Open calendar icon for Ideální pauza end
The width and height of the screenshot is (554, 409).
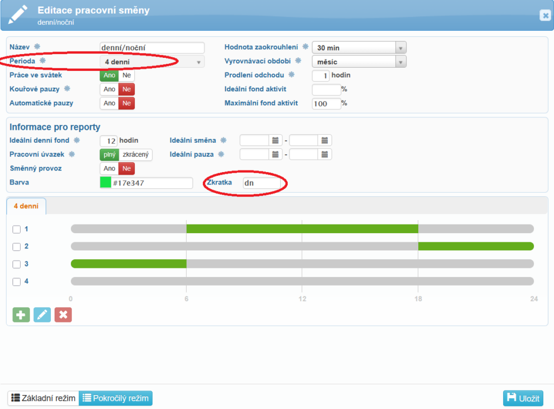pos(325,155)
